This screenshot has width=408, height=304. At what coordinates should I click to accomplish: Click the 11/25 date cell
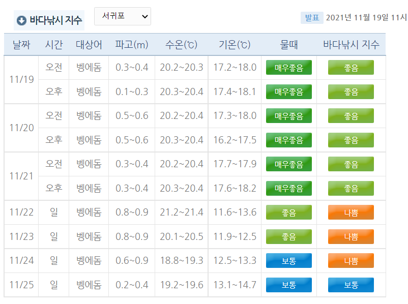pyautogui.click(x=21, y=285)
